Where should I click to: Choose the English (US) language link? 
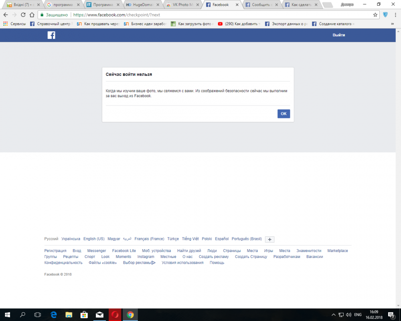coord(94,239)
